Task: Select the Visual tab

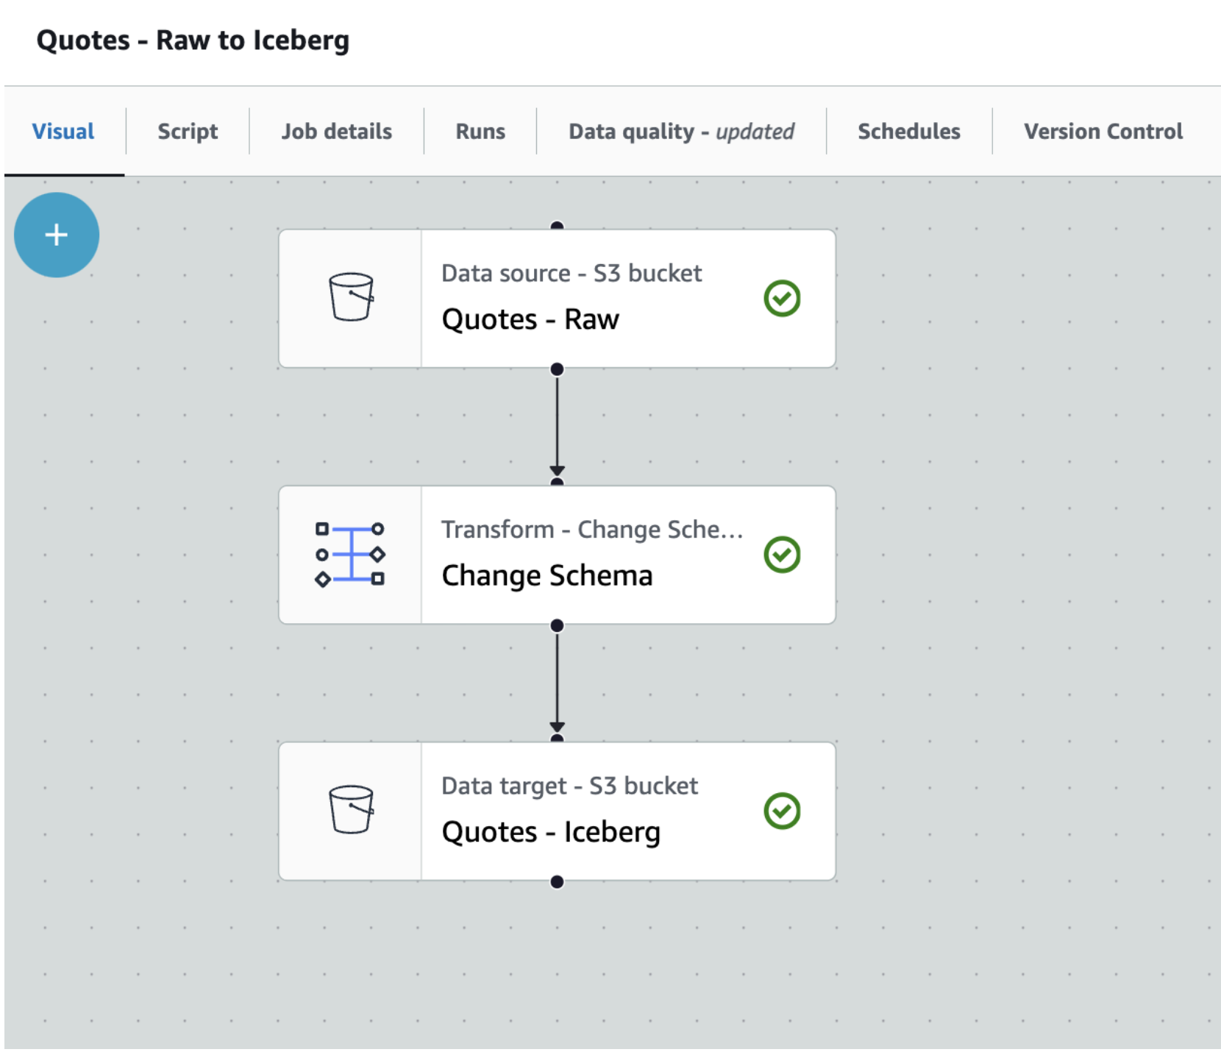Action: (63, 132)
